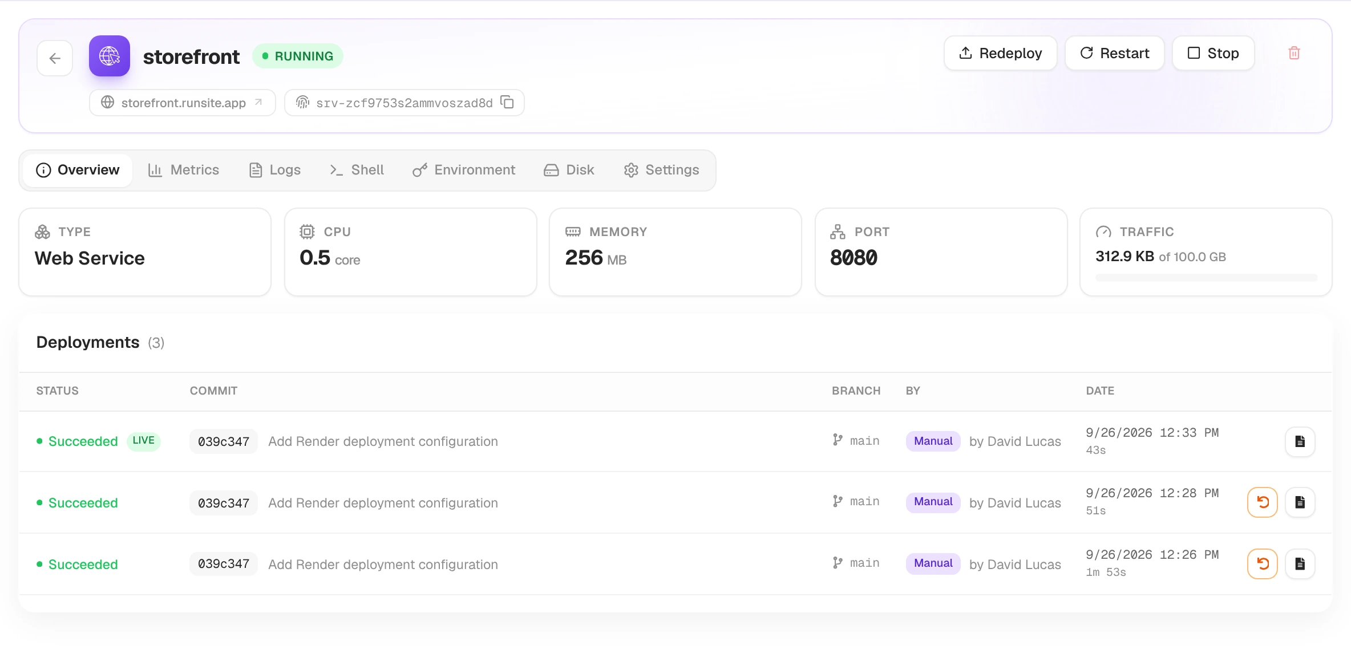This screenshot has width=1351, height=658.
Task: Click commit hash 039c347 in the 12:26 PM row
Action: [x=223, y=564]
